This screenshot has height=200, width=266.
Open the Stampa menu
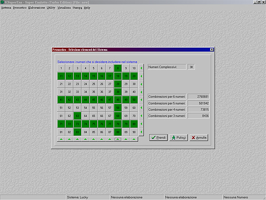(x=77, y=8)
